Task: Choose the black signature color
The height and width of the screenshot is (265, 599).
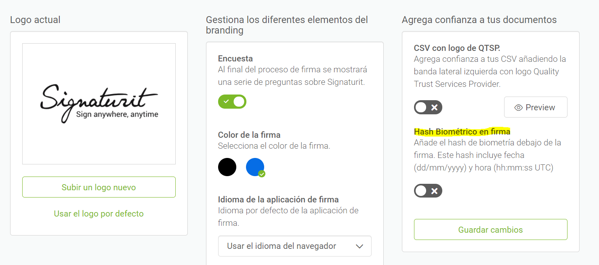Action: (x=227, y=167)
